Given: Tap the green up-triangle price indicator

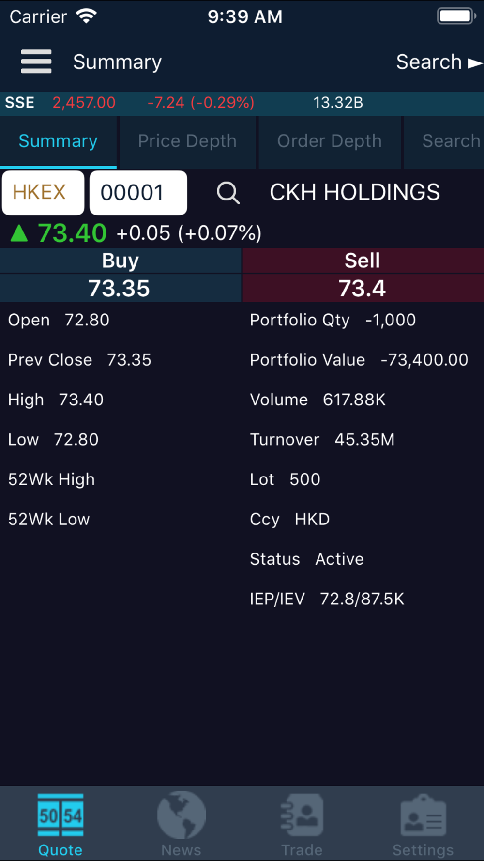Looking at the screenshot, I should (x=19, y=233).
